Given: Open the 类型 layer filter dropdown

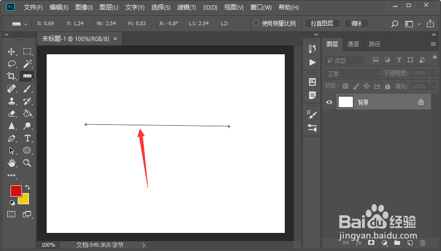Looking at the screenshot, I should [344, 60].
